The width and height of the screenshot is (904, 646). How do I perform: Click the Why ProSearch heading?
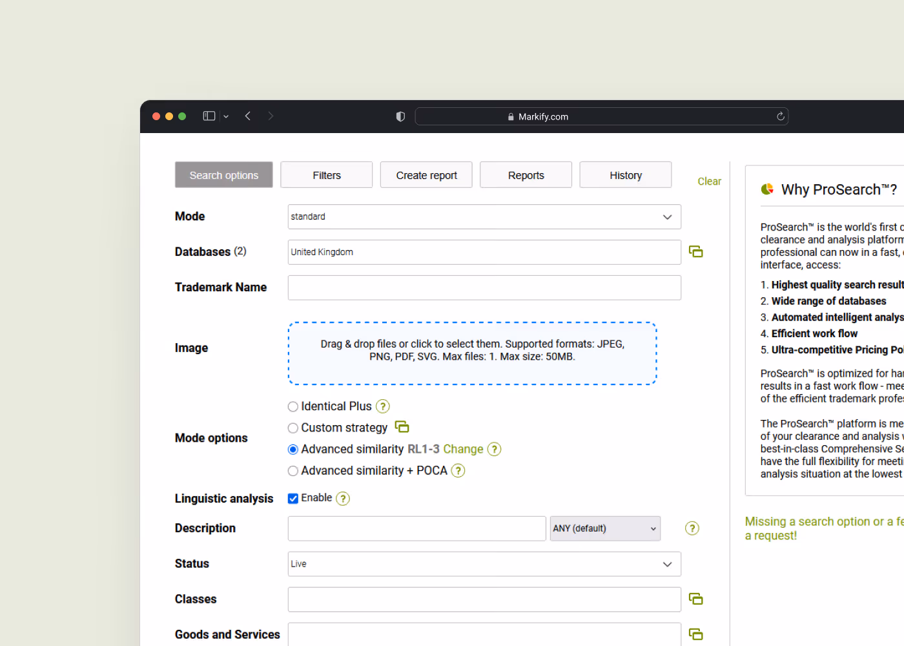pyautogui.click(x=839, y=189)
